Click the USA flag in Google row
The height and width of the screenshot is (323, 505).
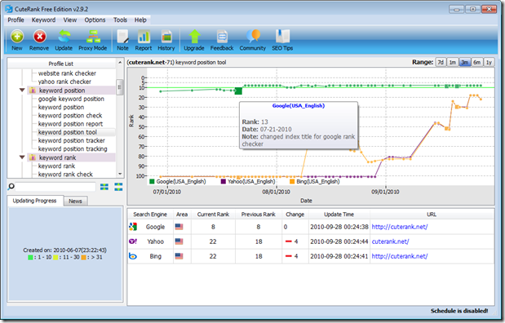click(x=179, y=227)
